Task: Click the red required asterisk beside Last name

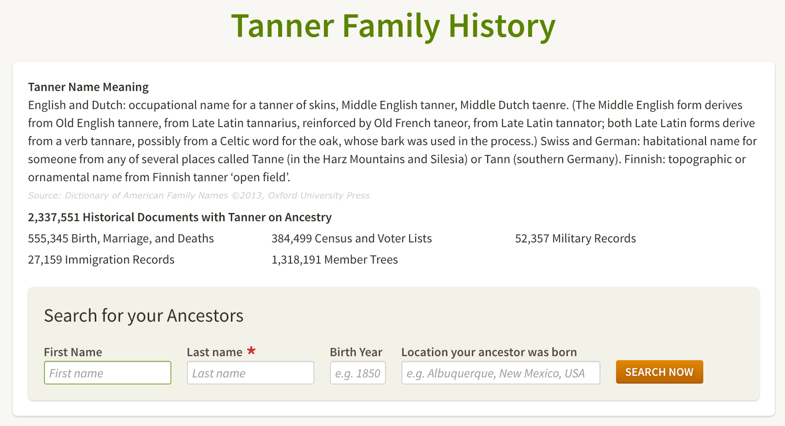Action: pos(251,350)
